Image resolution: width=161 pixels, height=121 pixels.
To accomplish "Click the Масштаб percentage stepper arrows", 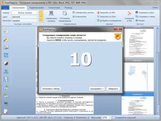I will pos(110,117).
